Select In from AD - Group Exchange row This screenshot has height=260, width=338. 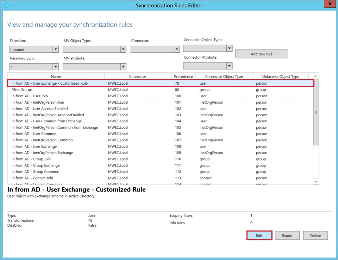[36, 165]
